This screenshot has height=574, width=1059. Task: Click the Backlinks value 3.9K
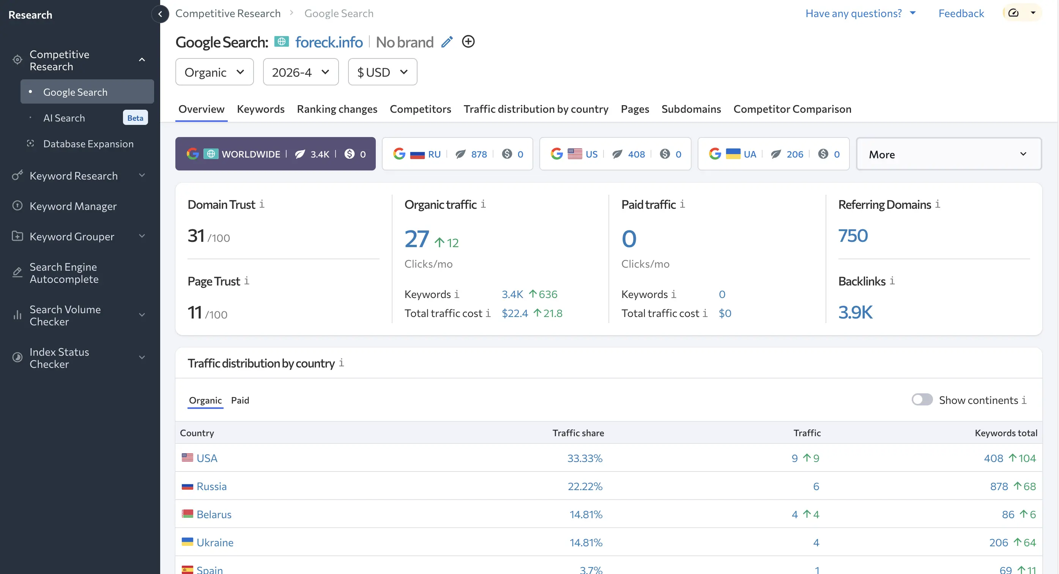coord(856,312)
